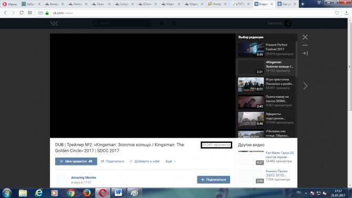
Task: Hide the video playlist sidebar
Action: pos(305,53)
